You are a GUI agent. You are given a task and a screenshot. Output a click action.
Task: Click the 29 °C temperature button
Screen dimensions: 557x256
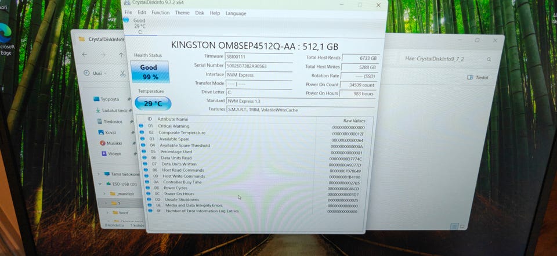(153, 103)
